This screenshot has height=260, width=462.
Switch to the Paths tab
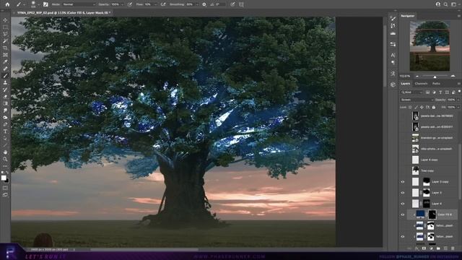pos(436,84)
